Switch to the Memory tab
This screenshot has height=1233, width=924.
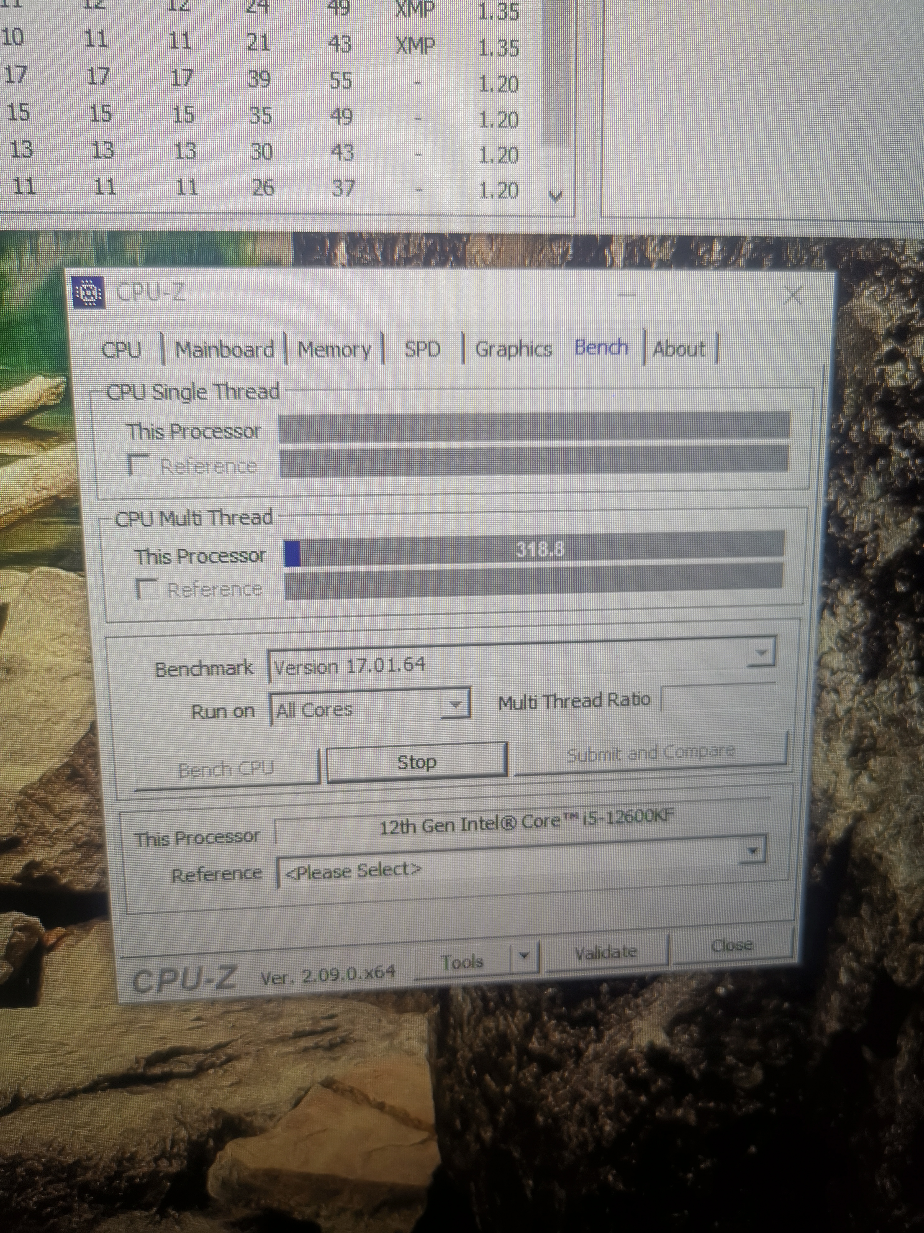(x=334, y=350)
